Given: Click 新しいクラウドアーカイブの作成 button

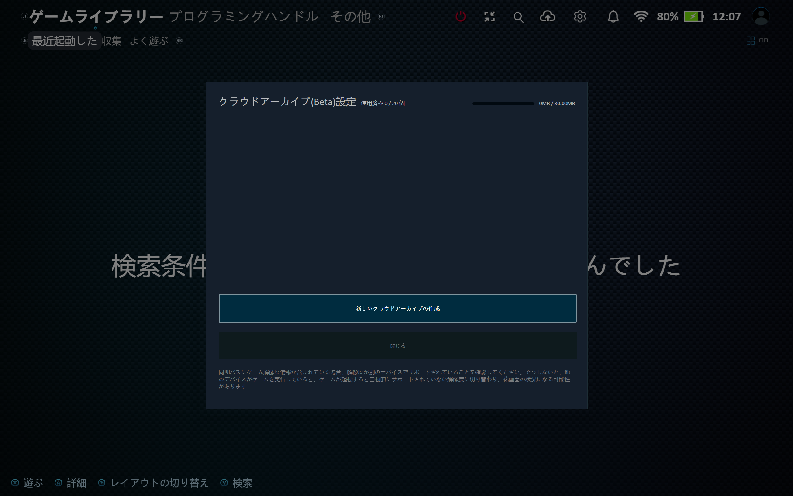Looking at the screenshot, I should [397, 308].
